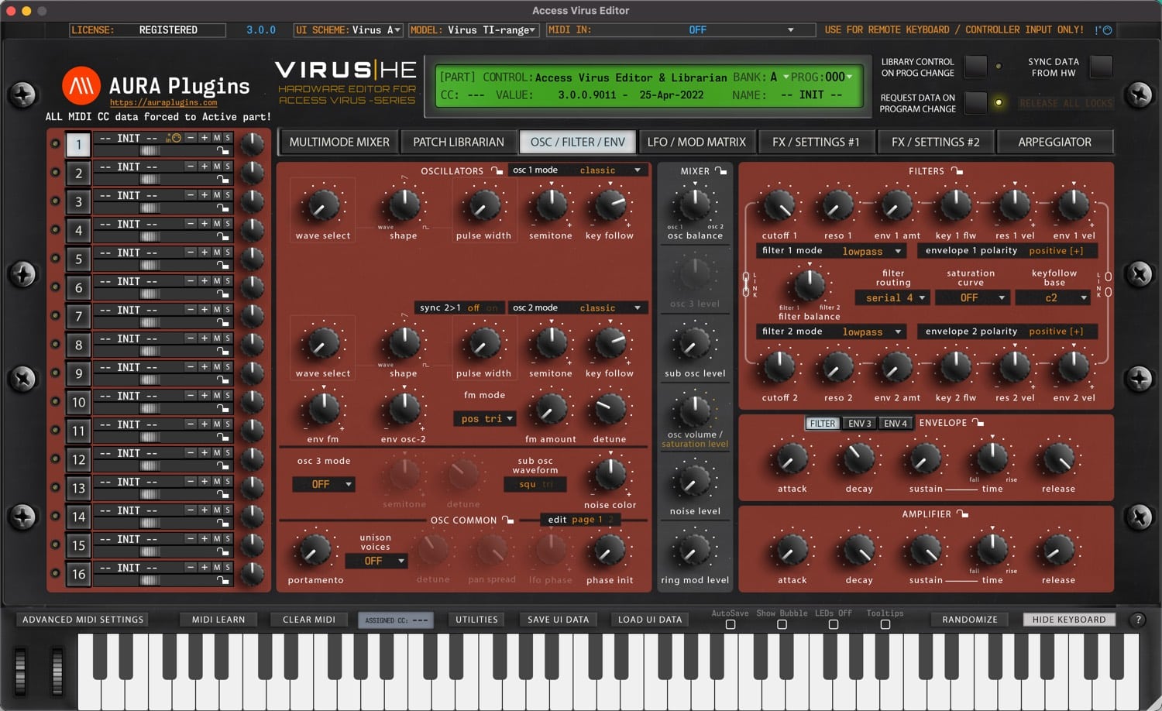Click the MIXER section lock icon
This screenshot has width=1162, height=711.
pos(720,170)
